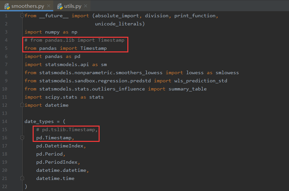The width and height of the screenshot is (289, 191).
Task: Click 'datetime.time' entry
Action: click(55, 178)
